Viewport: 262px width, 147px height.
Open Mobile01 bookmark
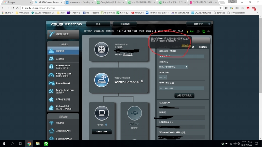click(x=123, y=13)
